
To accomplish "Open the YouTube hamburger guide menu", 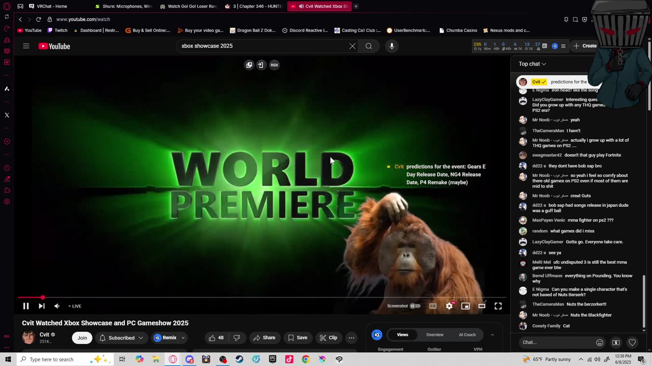I will (x=26, y=46).
